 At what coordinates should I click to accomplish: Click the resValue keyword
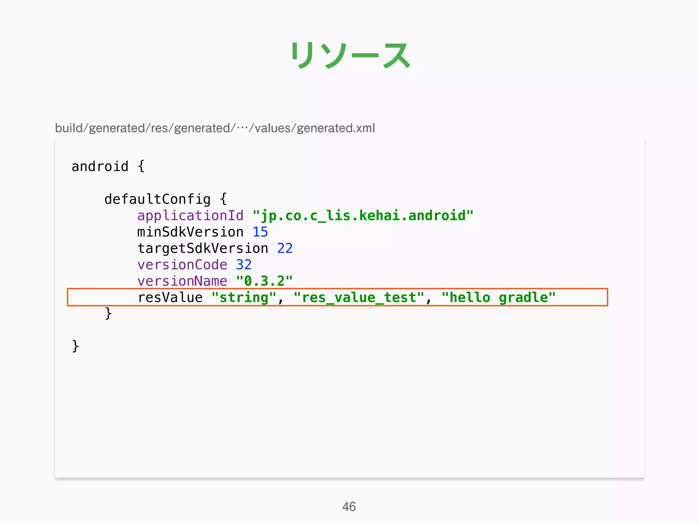coord(170,297)
